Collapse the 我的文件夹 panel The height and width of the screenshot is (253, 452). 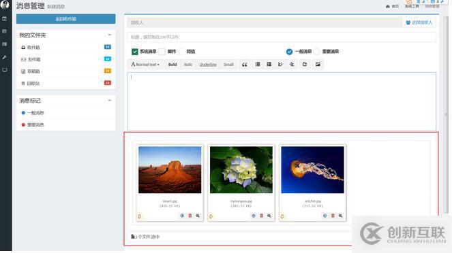click(x=110, y=35)
